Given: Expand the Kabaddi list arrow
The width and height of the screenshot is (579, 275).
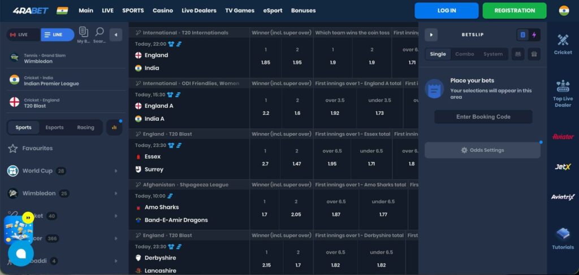Looking at the screenshot, I should 116,261.
